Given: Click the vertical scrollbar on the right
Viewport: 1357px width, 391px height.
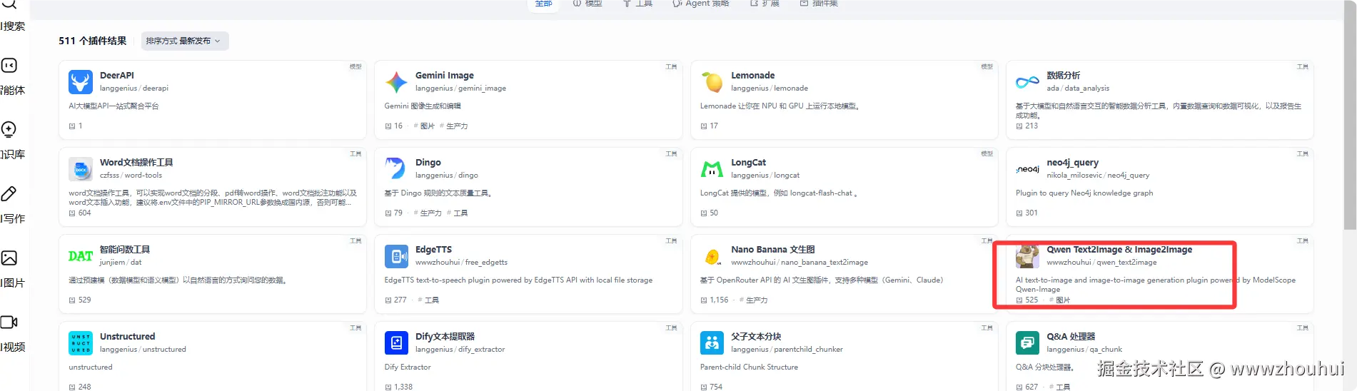Looking at the screenshot, I should point(1350,114).
